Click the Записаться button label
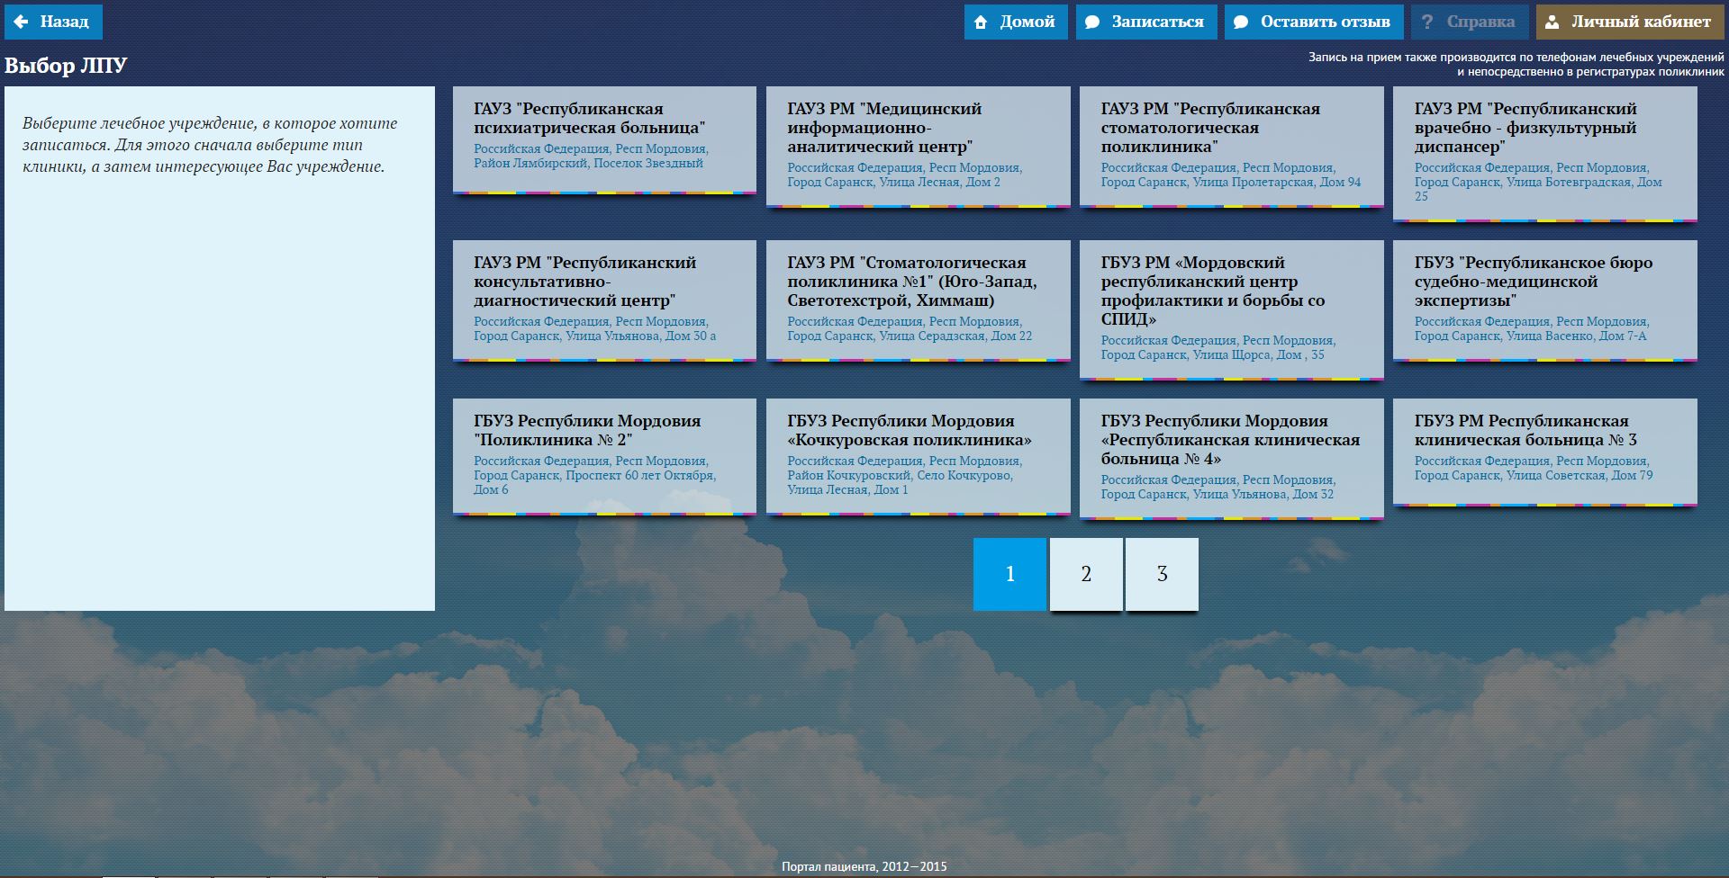 pyautogui.click(x=1157, y=22)
